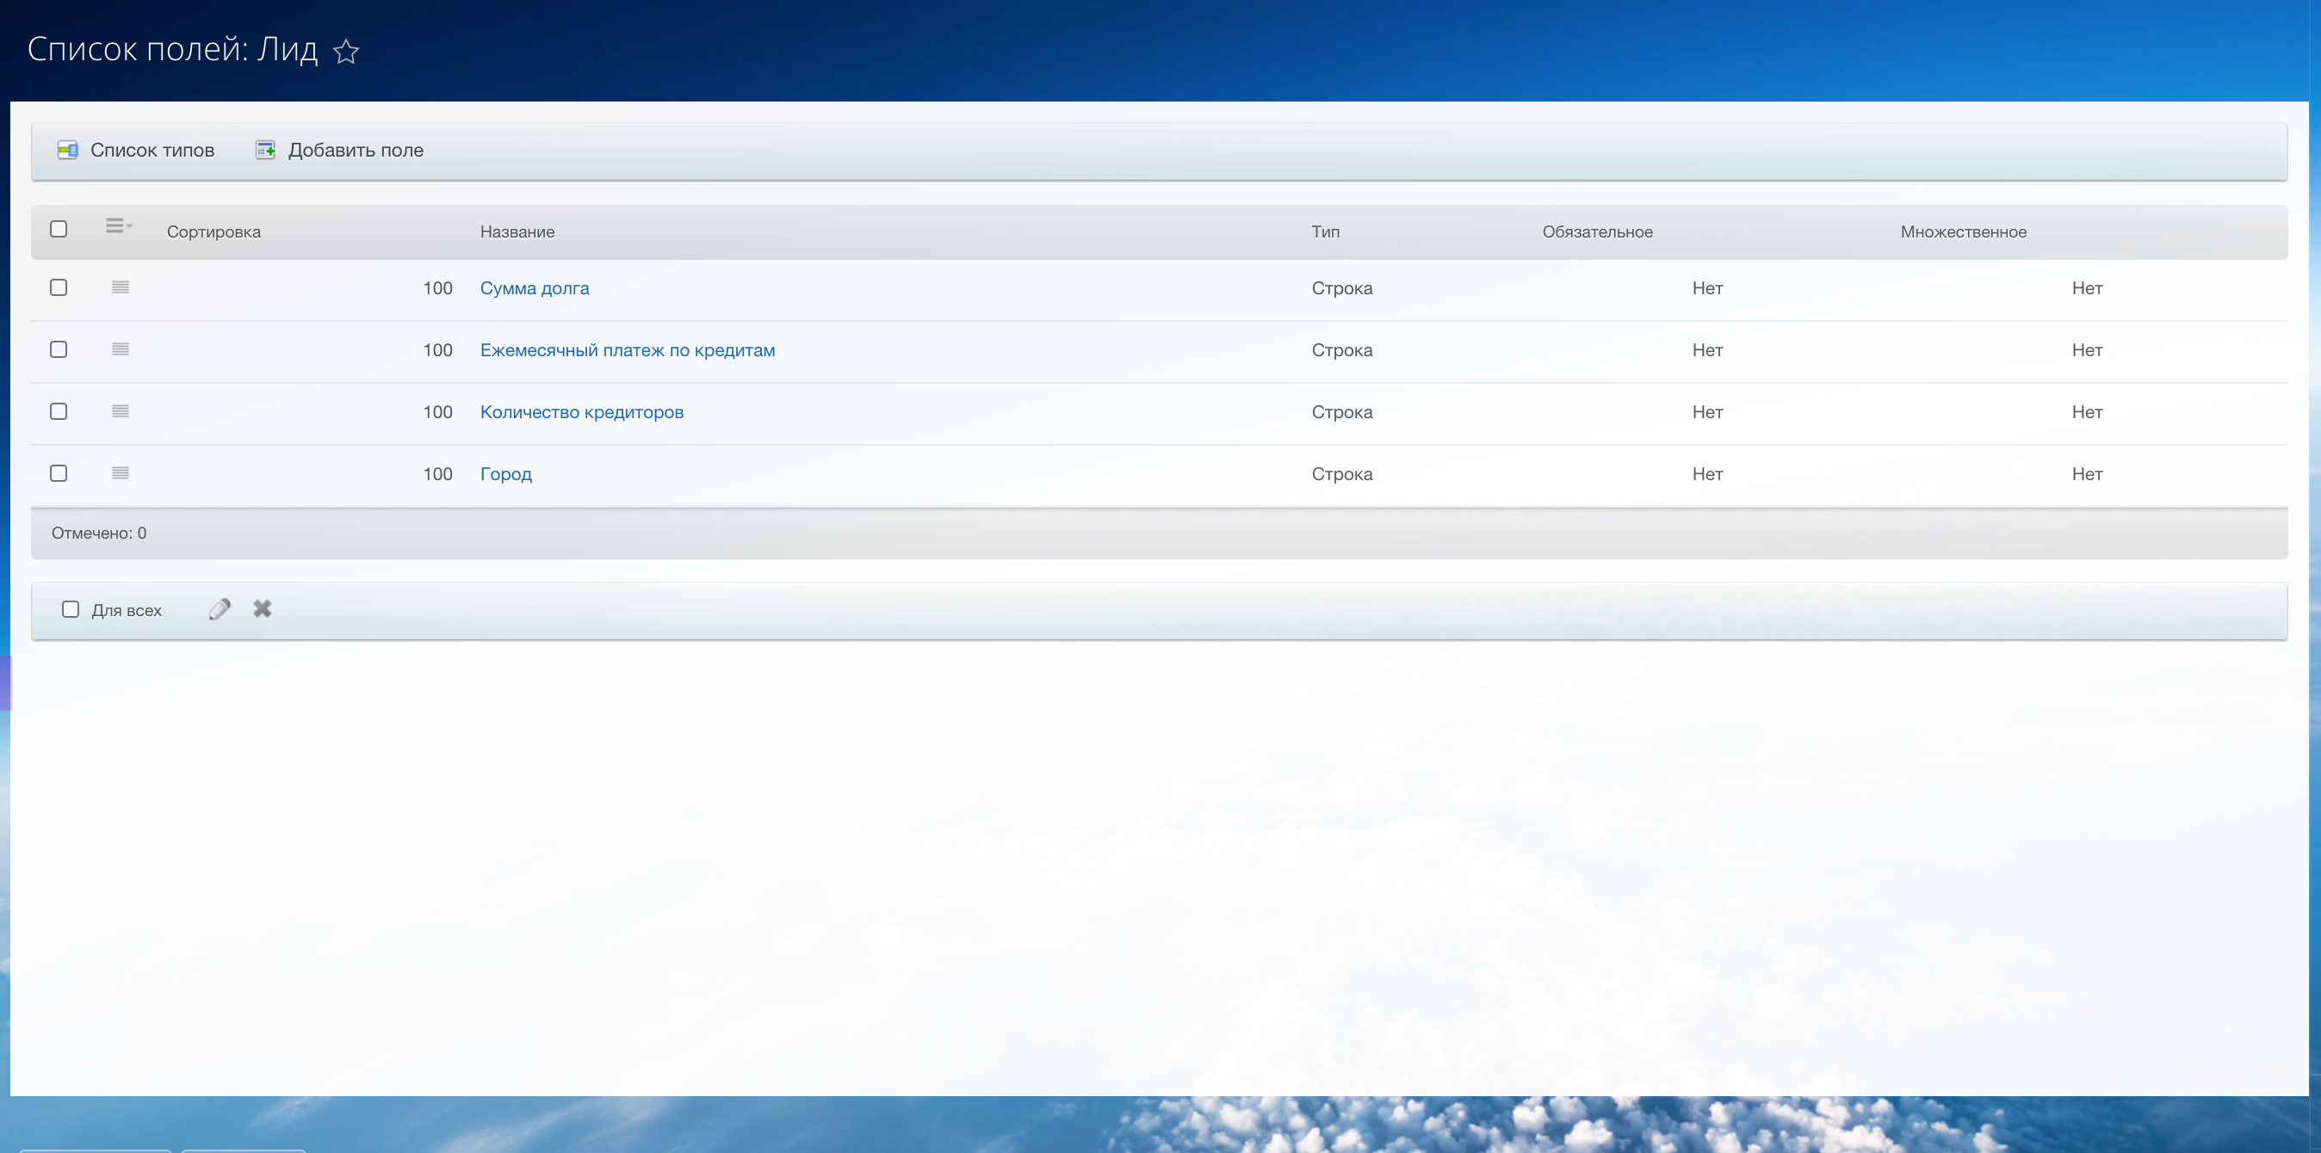
Task: Open row actions menu for Количество кредиторов
Action: point(120,411)
